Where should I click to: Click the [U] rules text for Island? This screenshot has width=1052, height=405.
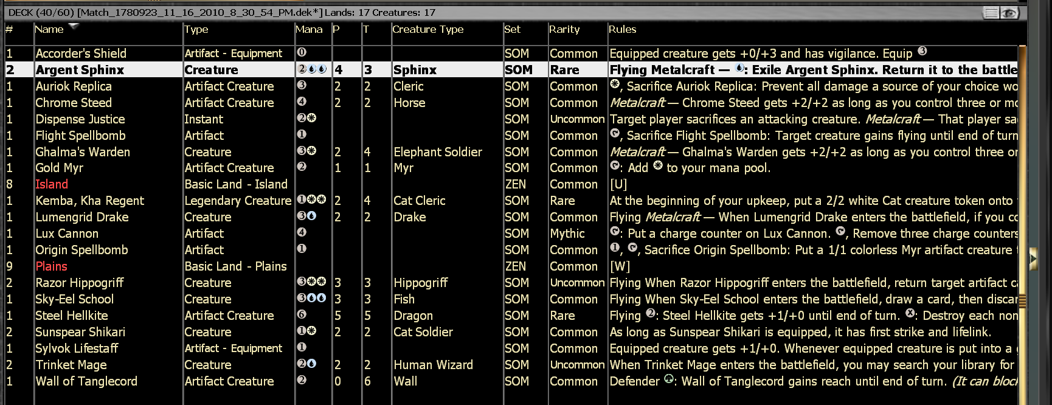(x=618, y=184)
